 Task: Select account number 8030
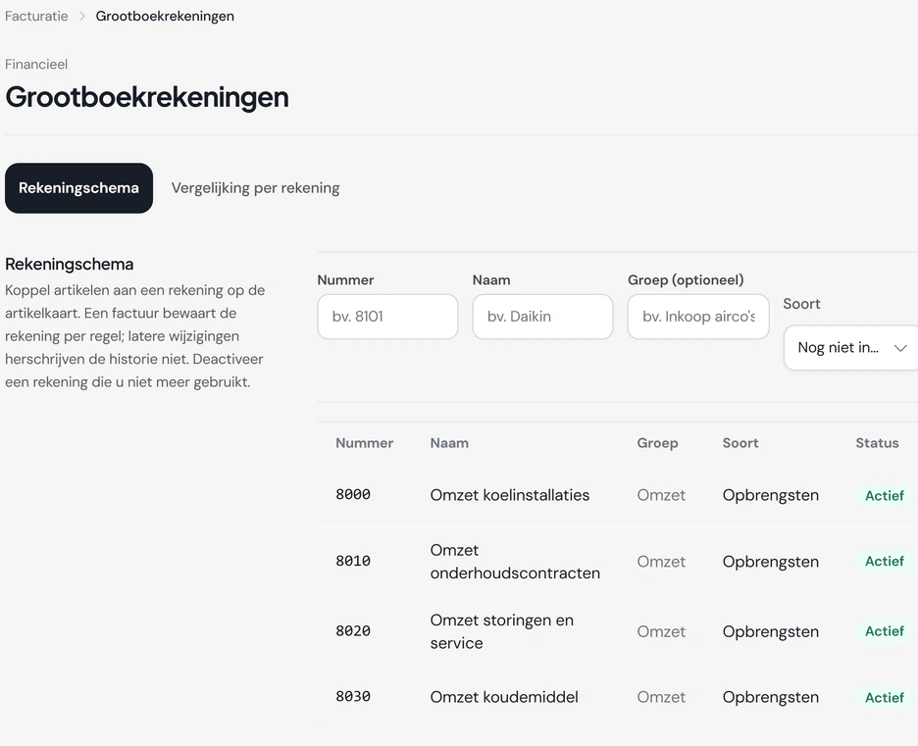tap(353, 696)
